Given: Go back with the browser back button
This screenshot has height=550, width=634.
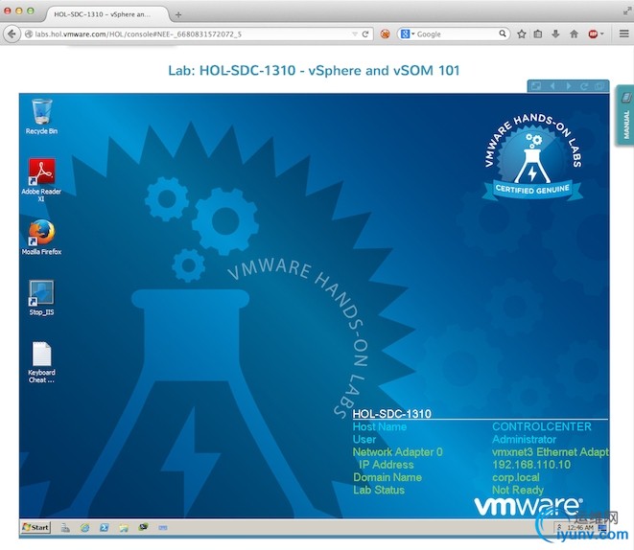Looking at the screenshot, I should point(12,34).
